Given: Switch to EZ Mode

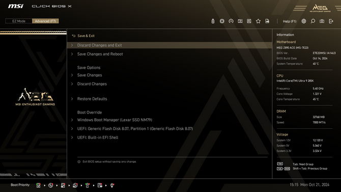Looking at the screenshot, I should tap(19, 21).
